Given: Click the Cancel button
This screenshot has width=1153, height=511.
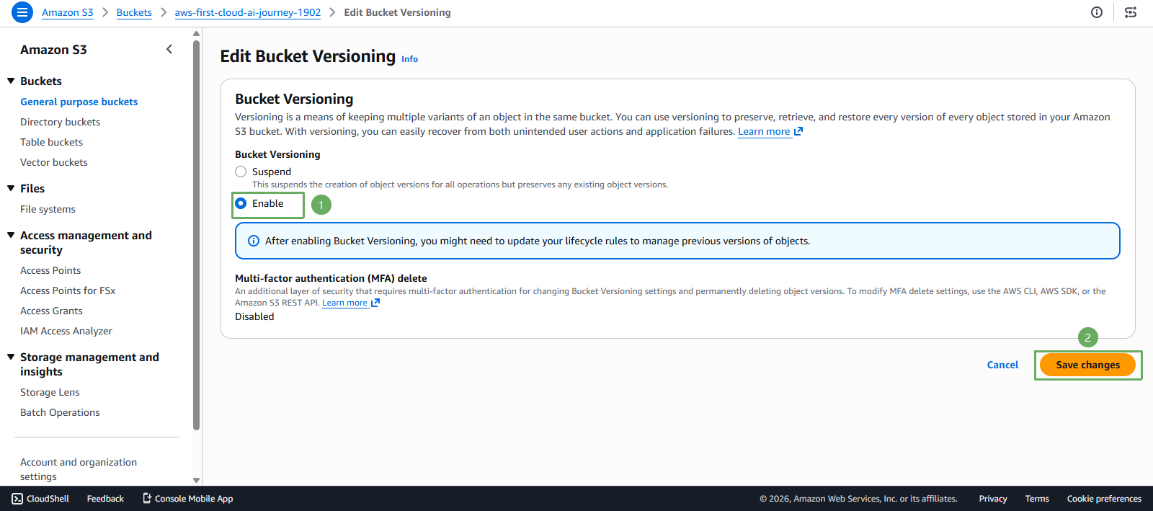Looking at the screenshot, I should (x=1002, y=365).
